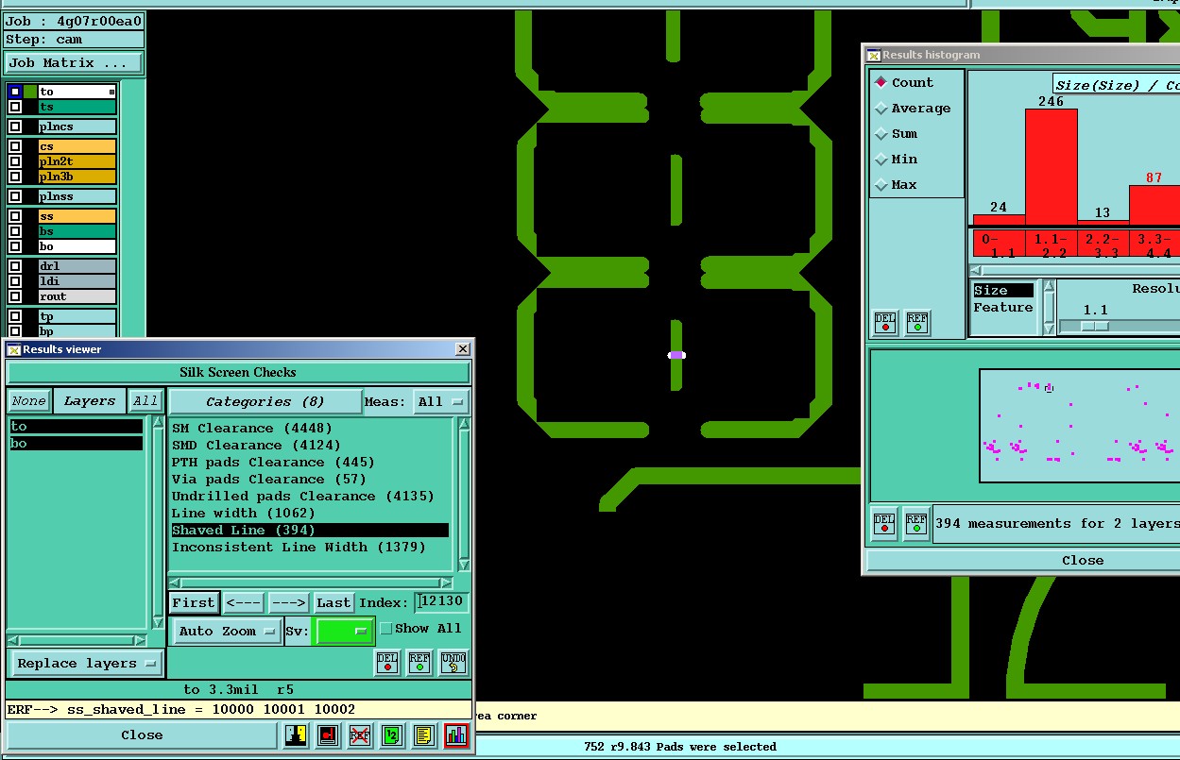
Task: Toggle the checkbox for layer ss
Action: 15,216
